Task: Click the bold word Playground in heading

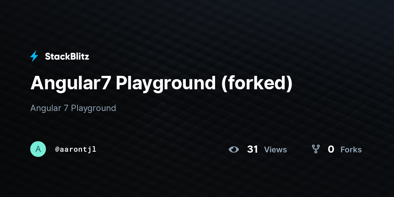Action: coord(166,84)
